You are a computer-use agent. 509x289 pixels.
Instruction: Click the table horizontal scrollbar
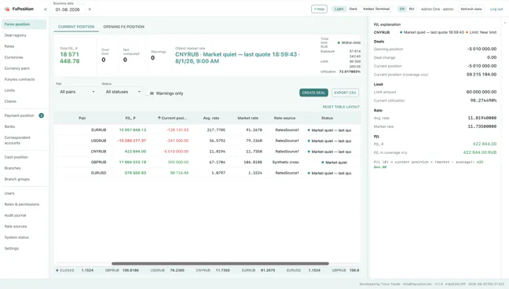[220, 264]
